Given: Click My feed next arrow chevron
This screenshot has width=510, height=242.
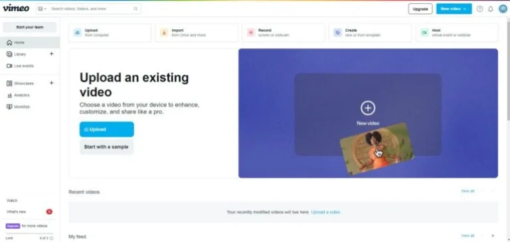Looking at the screenshot, I should (493, 235).
